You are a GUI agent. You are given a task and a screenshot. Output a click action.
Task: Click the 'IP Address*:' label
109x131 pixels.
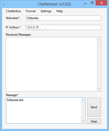[x=13, y=27]
